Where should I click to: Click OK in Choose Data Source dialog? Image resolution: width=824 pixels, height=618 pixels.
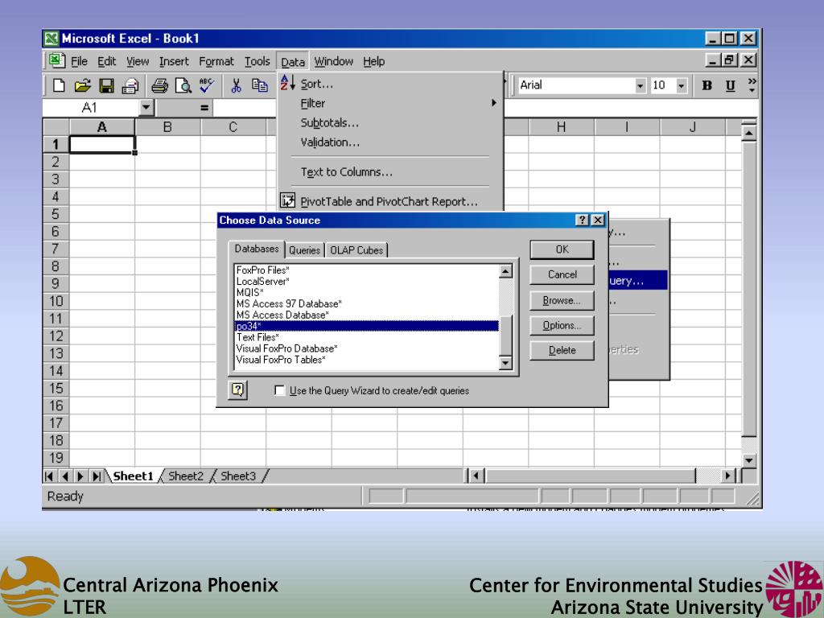point(562,249)
